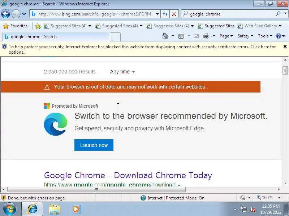
Task: Open the Windows Start button
Action: pos(10,209)
